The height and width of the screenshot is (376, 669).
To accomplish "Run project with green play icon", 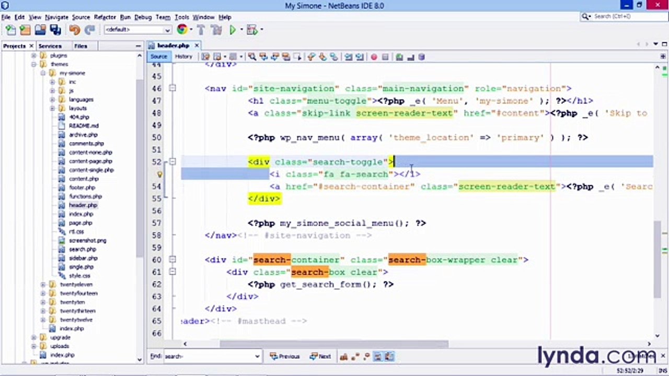I will coord(233,30).
